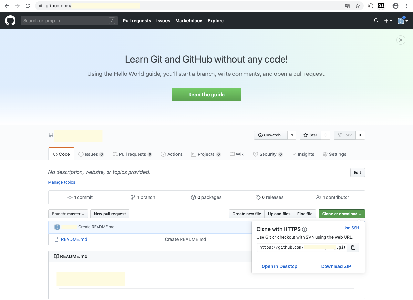Click the forks count 0

coord(360,135)
